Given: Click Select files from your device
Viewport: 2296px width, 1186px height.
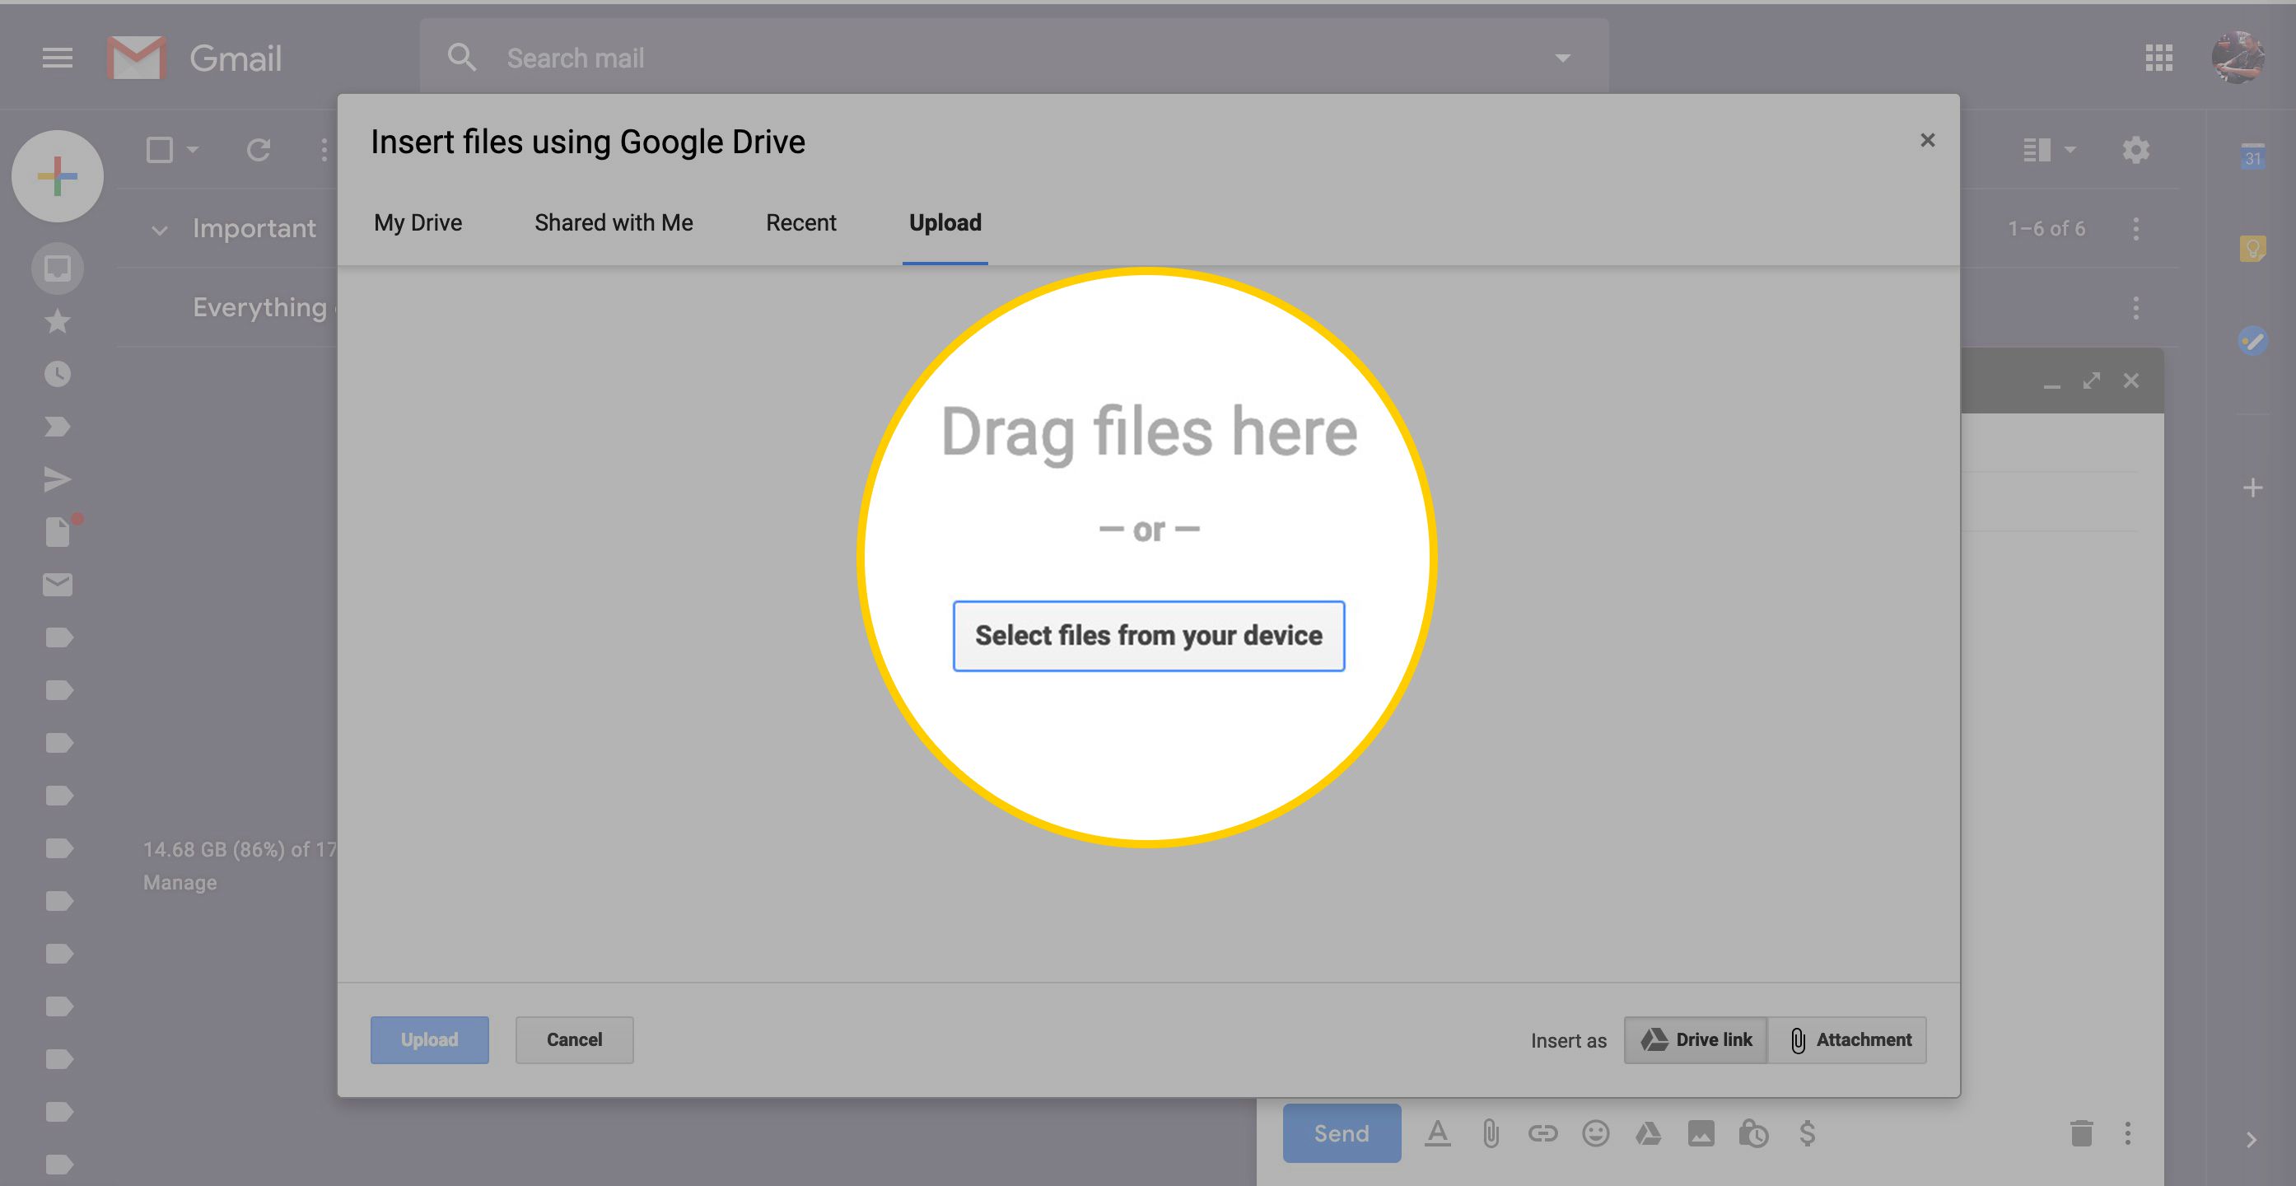Looking at the screenshot, I should click(x=1148, y=635).
